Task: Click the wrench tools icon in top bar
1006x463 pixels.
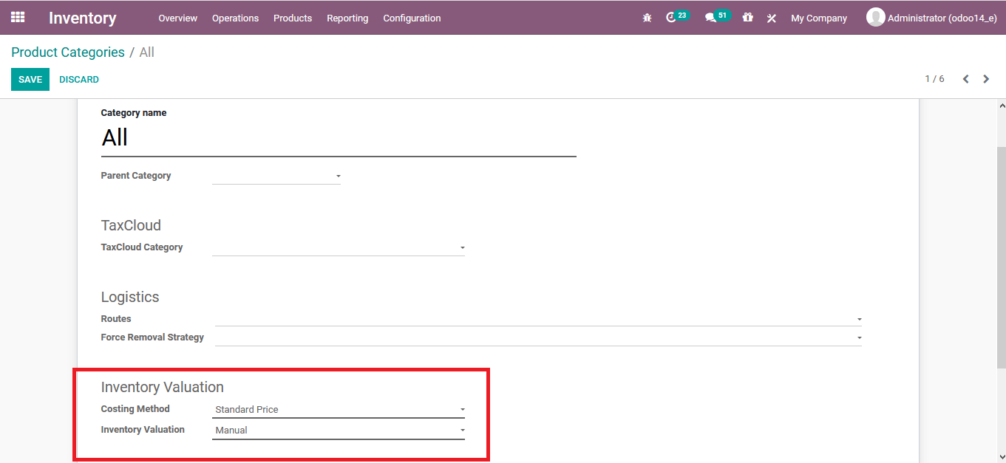Action: [772, 18]
